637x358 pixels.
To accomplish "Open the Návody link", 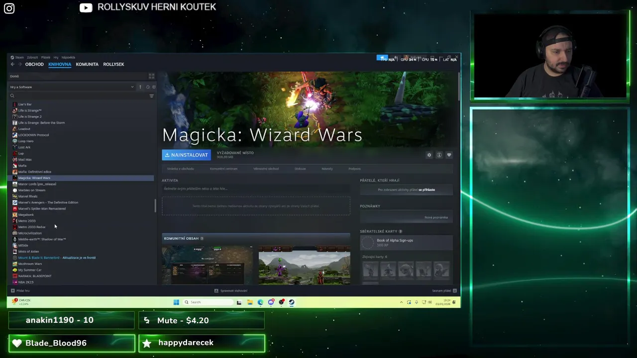I will click(327, 169).
